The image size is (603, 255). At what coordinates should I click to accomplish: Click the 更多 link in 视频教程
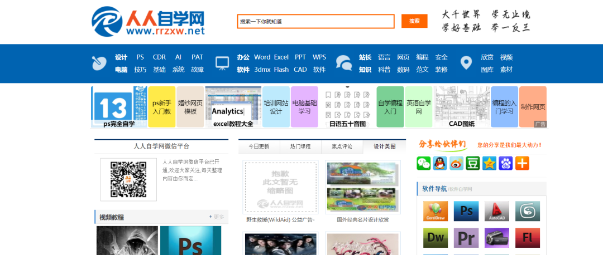pyautogui.click(x=219, y=217)
